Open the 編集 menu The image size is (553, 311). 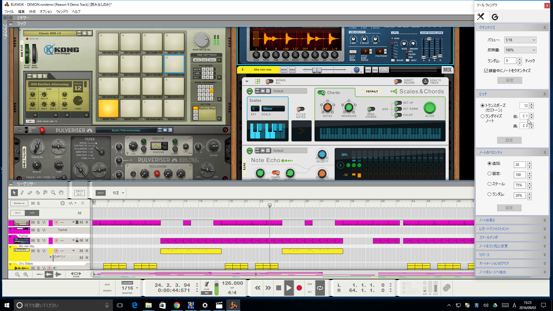point(21,12)
